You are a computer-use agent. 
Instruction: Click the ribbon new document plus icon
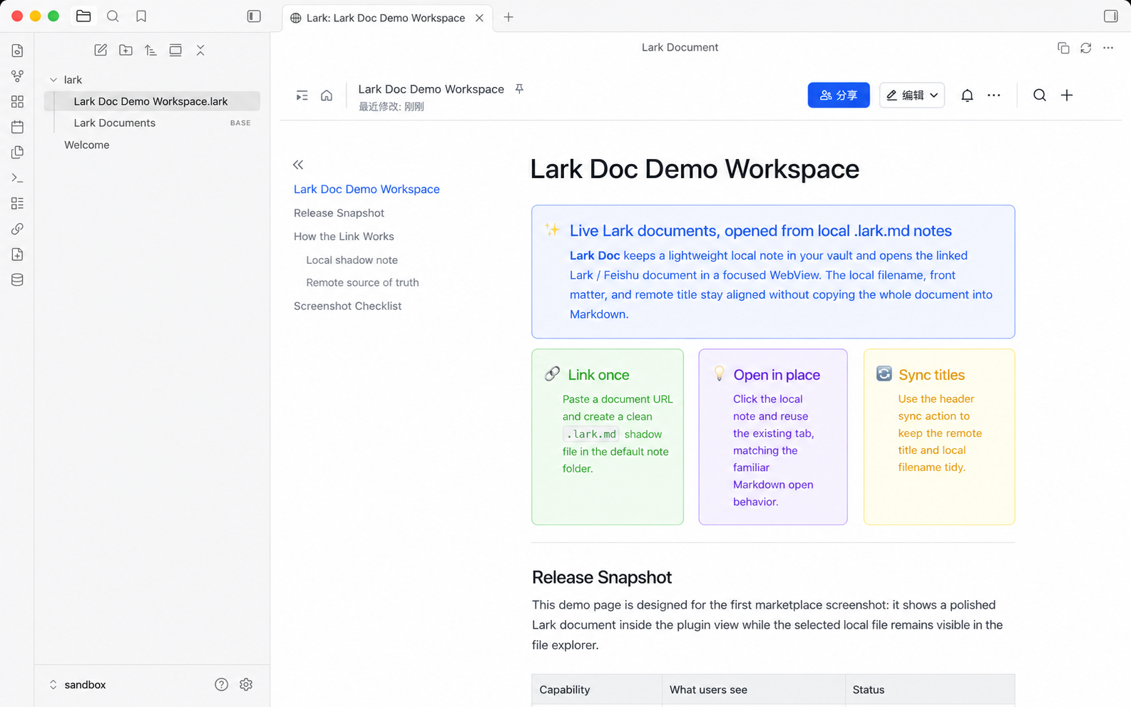click(x=17, y=254)
